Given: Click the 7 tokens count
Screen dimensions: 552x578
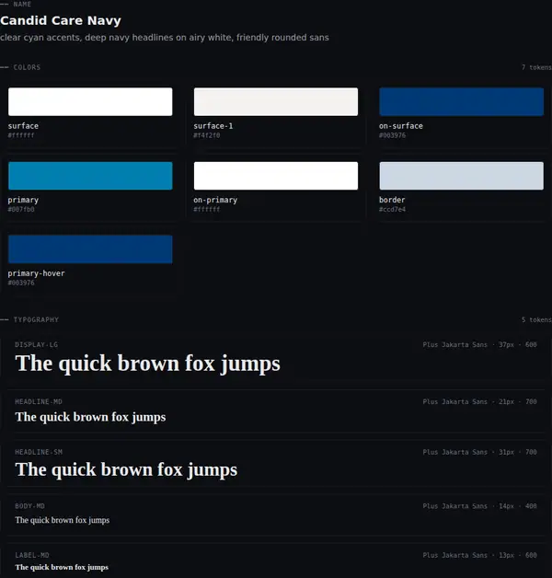Looking at the screenshot, I should point(536,67).
